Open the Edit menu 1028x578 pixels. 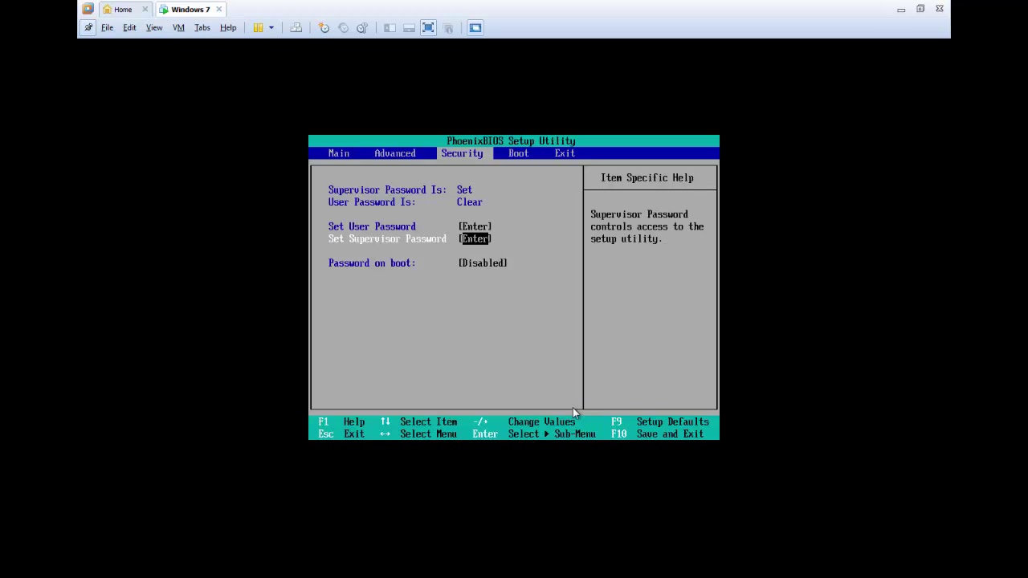(x=129, y=28)
